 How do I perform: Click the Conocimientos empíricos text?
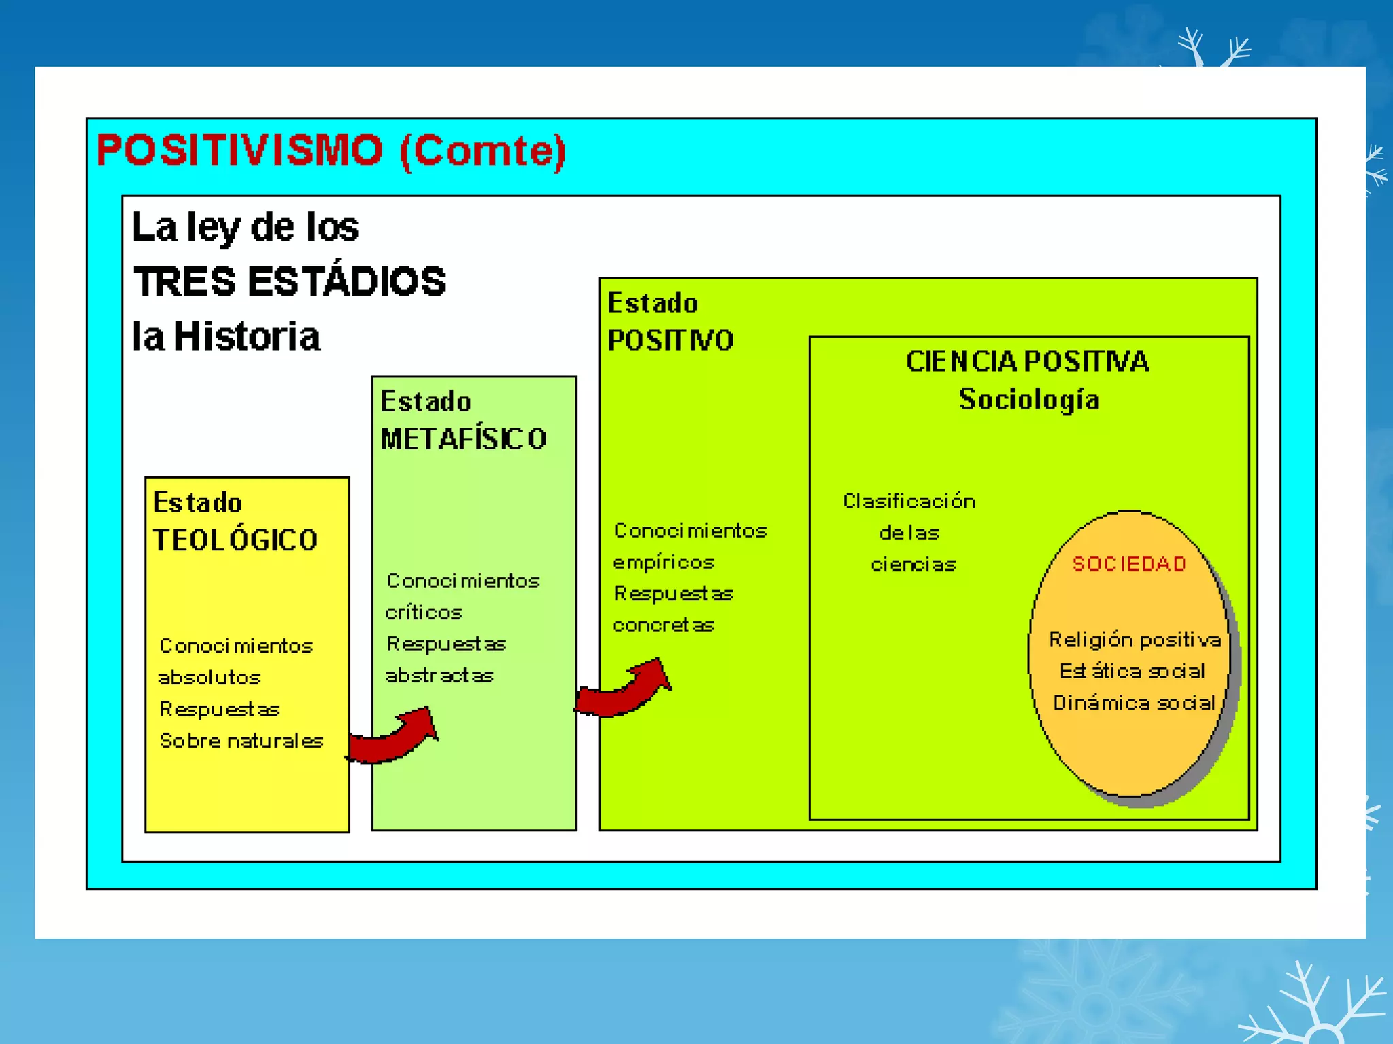click(689, 546)
